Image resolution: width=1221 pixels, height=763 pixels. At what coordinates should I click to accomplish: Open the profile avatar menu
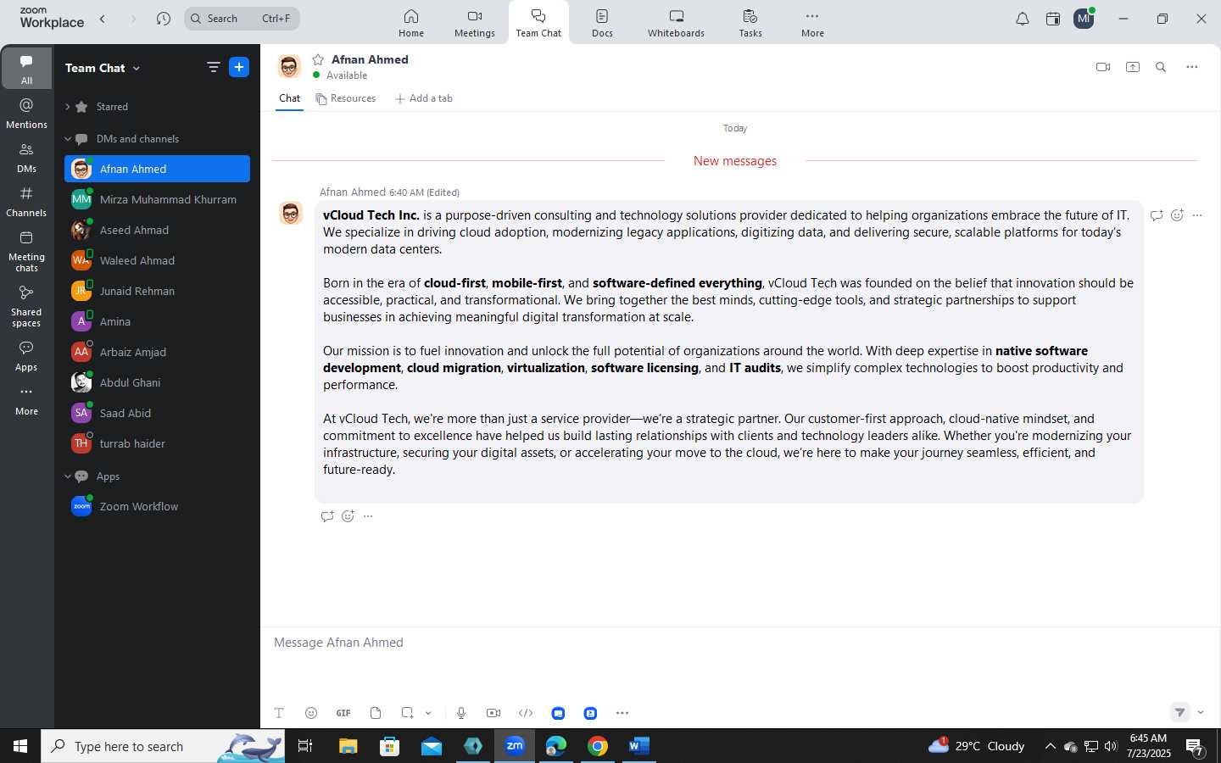point(1084,19)
